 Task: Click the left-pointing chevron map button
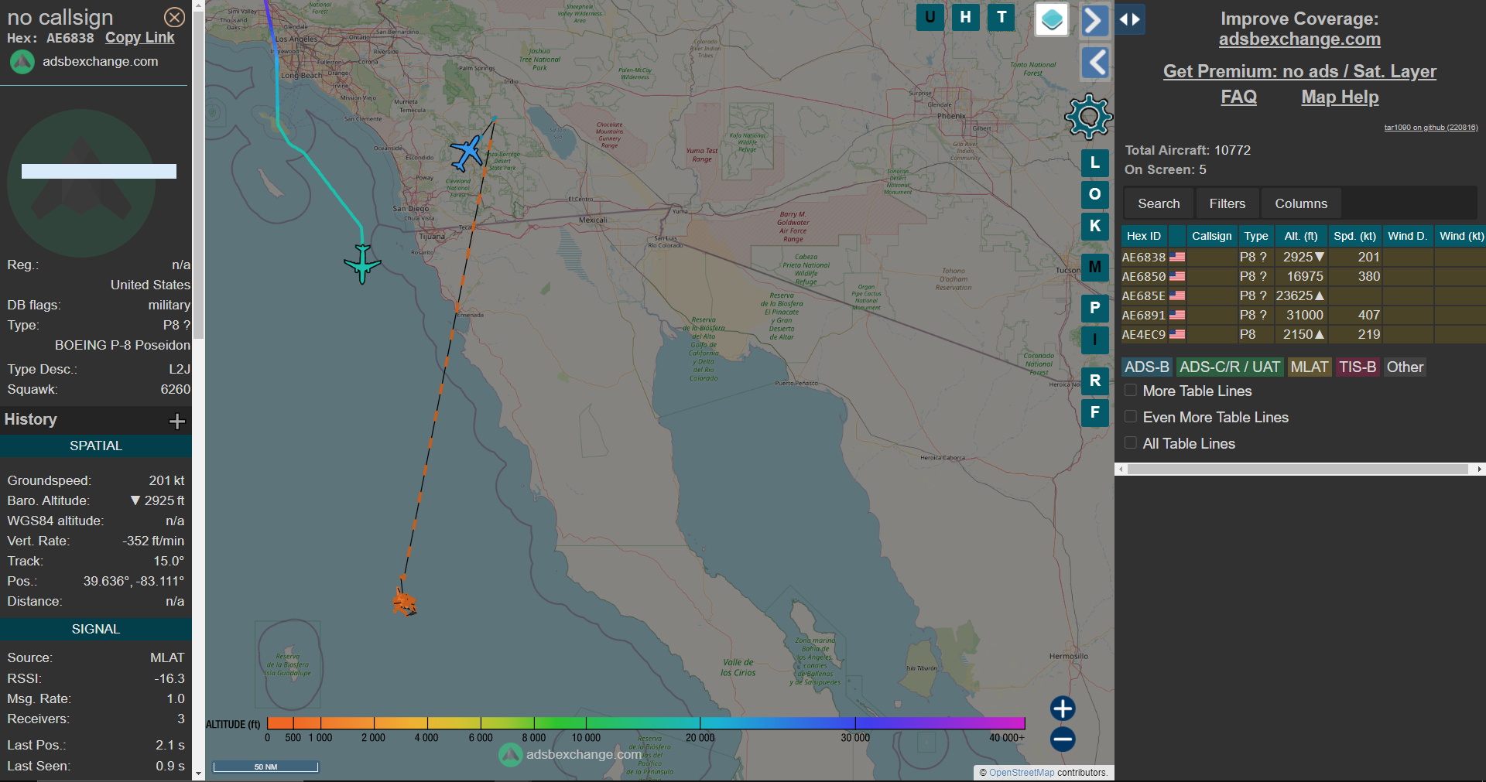click(x=1094, y=63)
